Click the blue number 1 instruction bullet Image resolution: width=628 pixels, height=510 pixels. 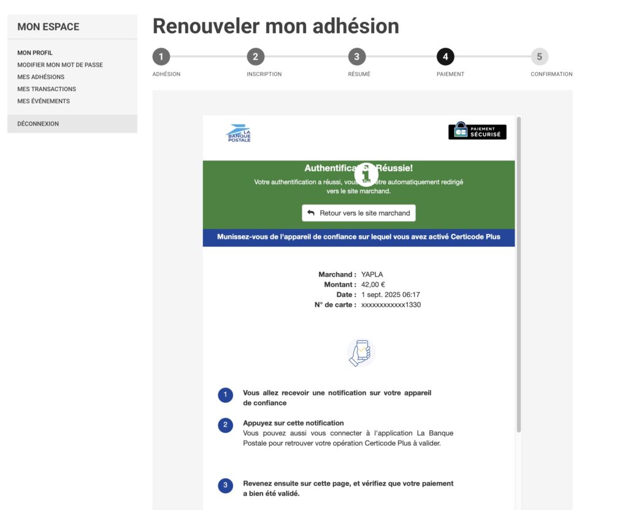(x=225, y=396)
